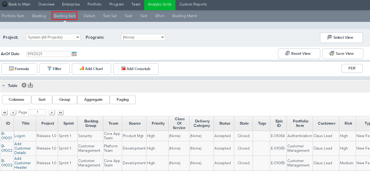Click the Add Chart button
The image size is (370, 172).
tap(91, 69)
